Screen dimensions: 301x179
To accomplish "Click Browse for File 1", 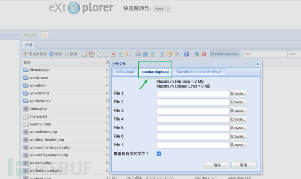I will [239, 94].
